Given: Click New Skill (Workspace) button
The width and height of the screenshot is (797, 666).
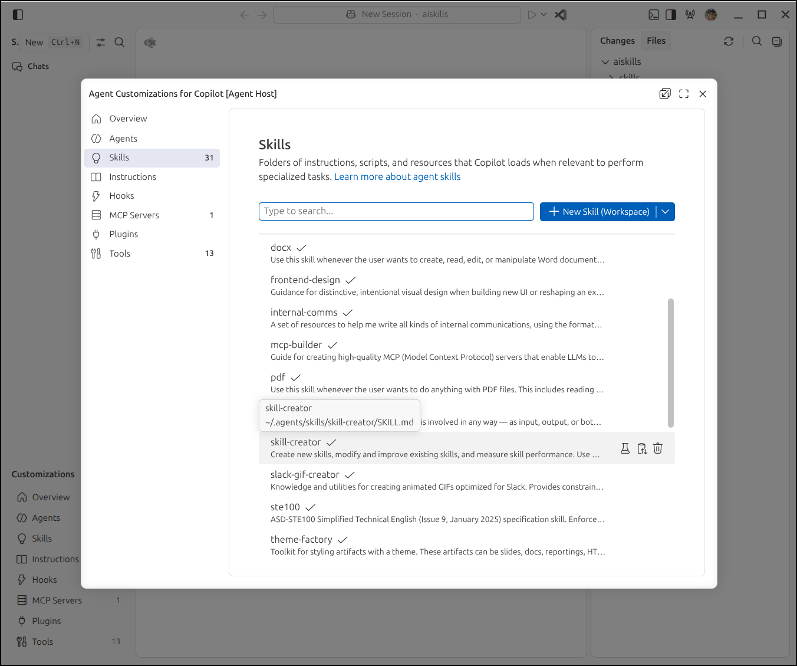Looking at the screenshot, I should (598, 212).
